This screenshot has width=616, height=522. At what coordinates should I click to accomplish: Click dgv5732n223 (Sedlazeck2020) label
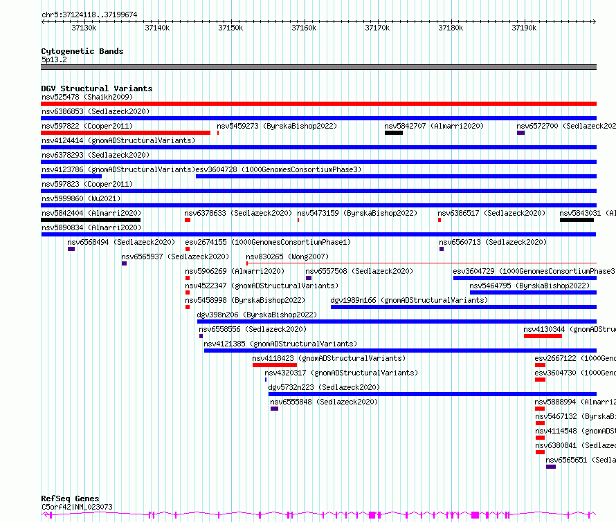coord(324,387)
